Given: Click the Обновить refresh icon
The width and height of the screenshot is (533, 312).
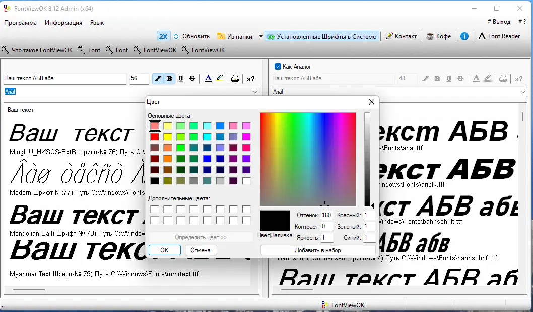Looking at the screenshot, I should click(x=176, y=36).
